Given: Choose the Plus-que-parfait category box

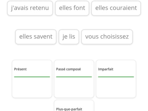Looking at the screenshot, I should point(74,105).
